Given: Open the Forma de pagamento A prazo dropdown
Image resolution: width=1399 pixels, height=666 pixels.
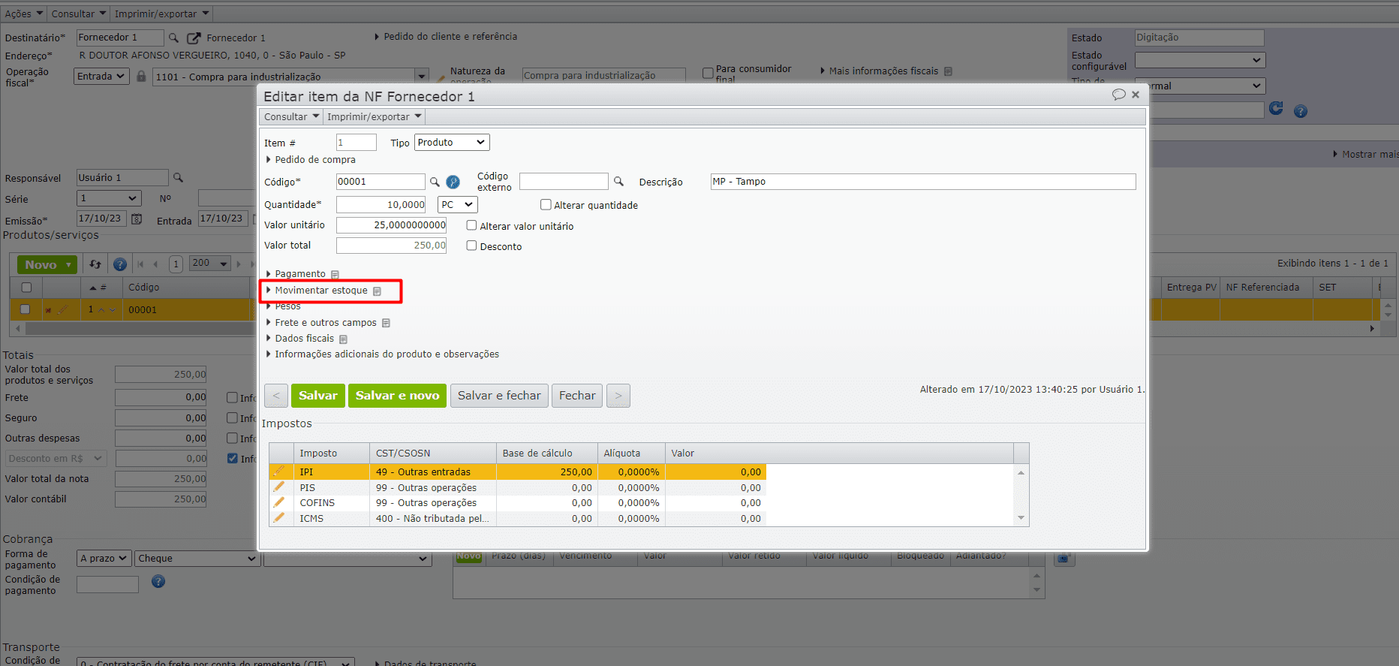Looking at the screenshot, I should click(x=104, y=559).
